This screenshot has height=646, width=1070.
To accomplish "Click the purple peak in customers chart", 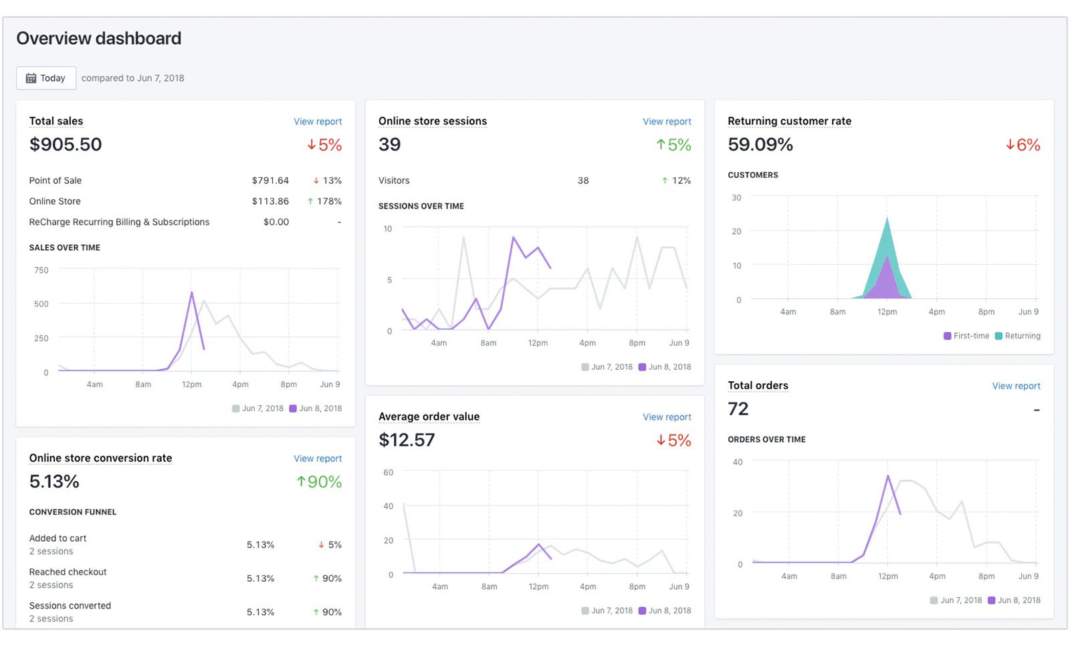I will pos(887,281).
